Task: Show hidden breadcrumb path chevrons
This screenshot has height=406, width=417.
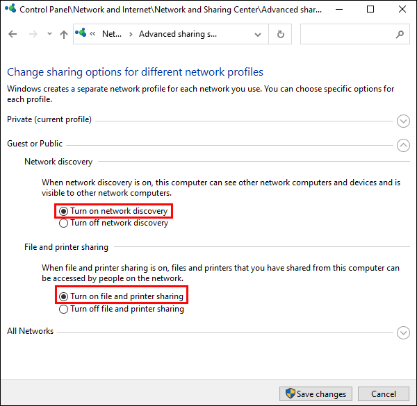Action: 92,34
